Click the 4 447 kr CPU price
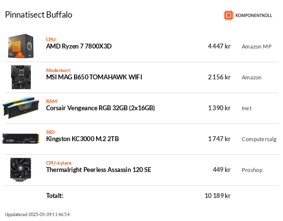 pyautogui.click(x=219, y=47)
